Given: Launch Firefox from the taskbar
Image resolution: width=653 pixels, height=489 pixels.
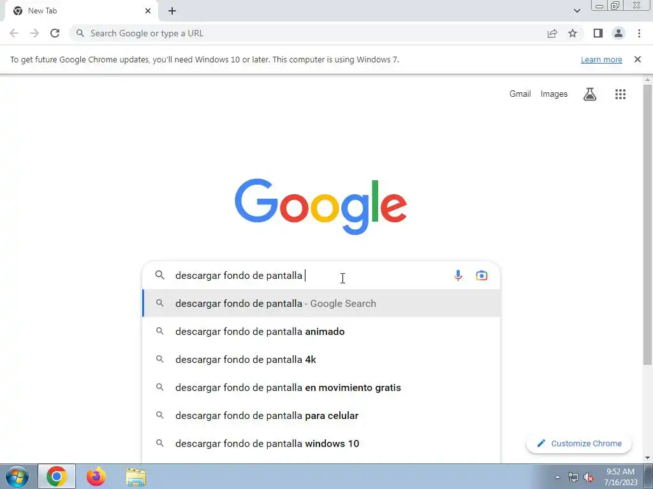Looking at the screenshot, I should (x=96, y=476).
